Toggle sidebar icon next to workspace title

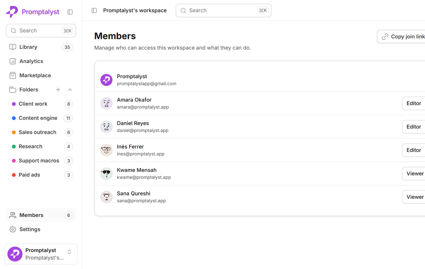point(94,11)
